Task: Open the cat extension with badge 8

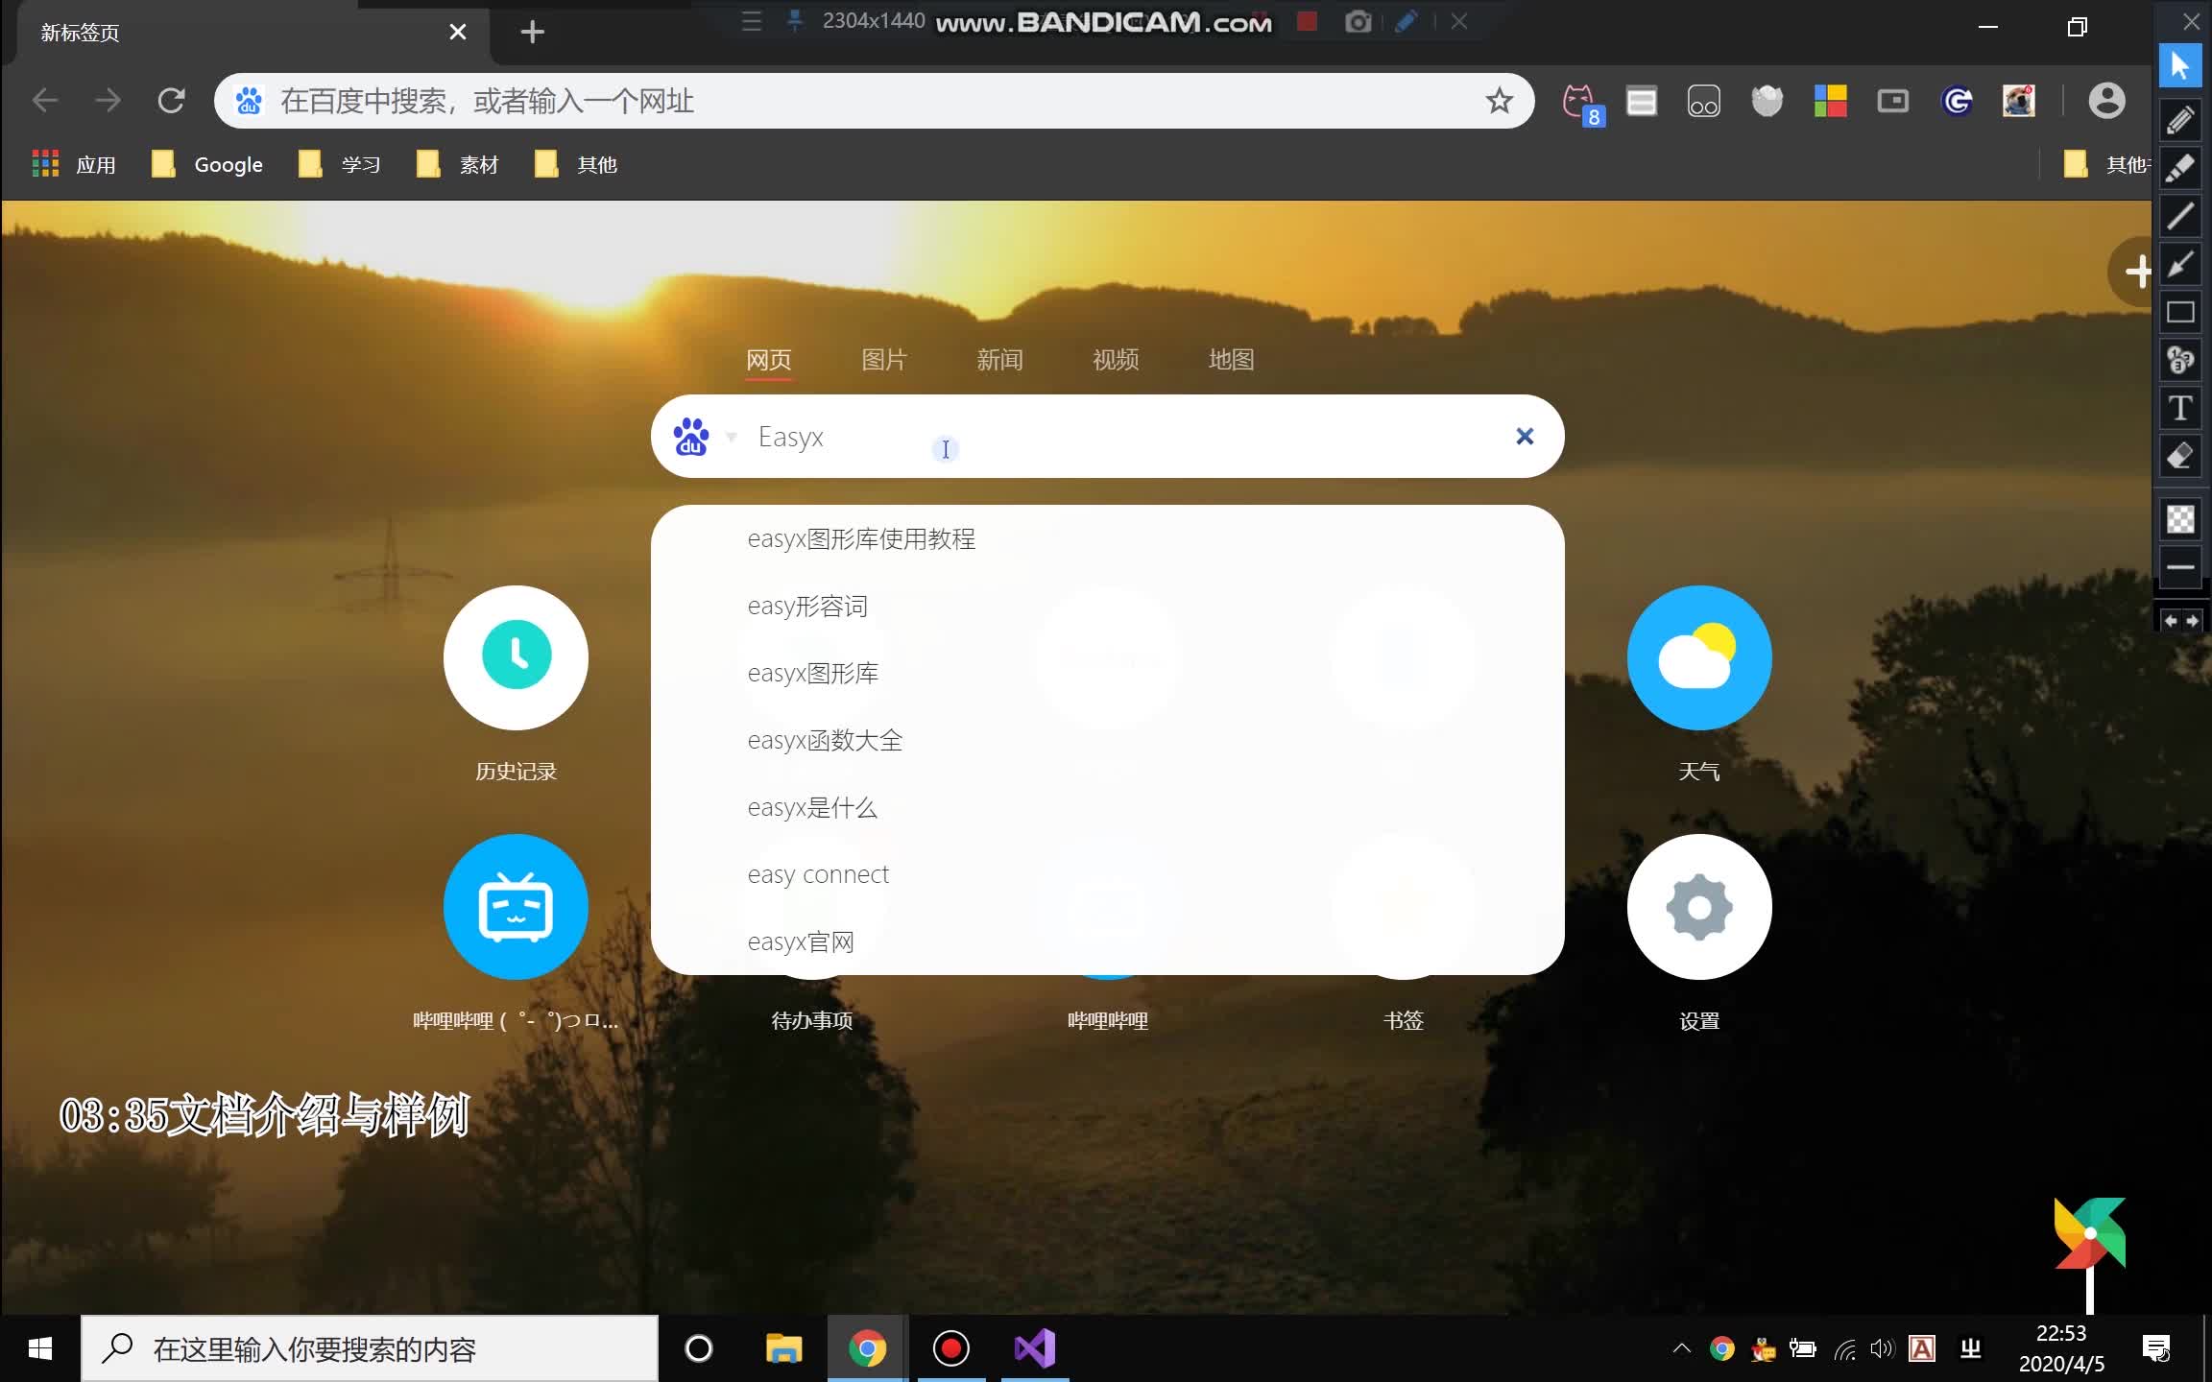Action: (1581, 103)
